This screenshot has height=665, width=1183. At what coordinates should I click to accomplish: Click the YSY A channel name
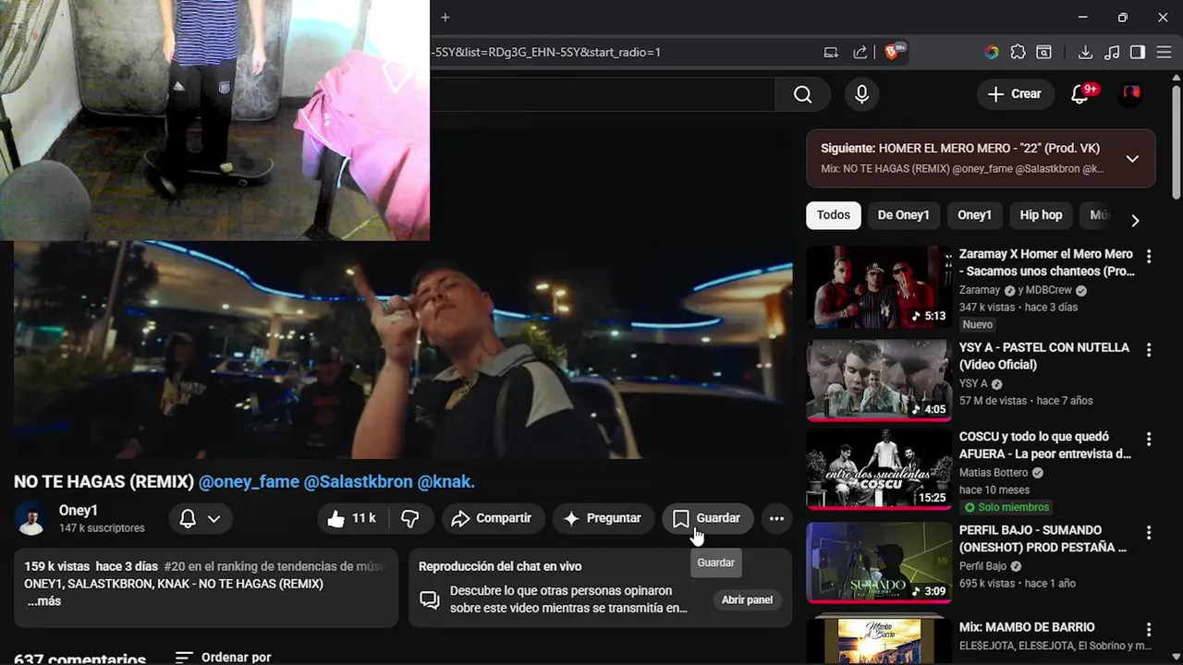(973, 383)
